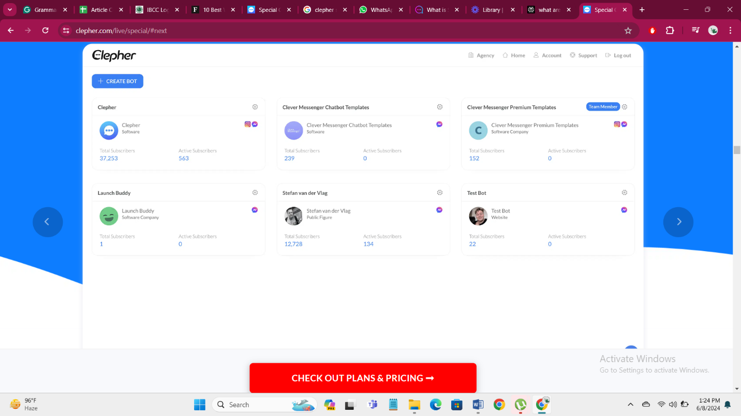Go back to previous page
This screenshot has width=741, height=416.
coord(11,30)
